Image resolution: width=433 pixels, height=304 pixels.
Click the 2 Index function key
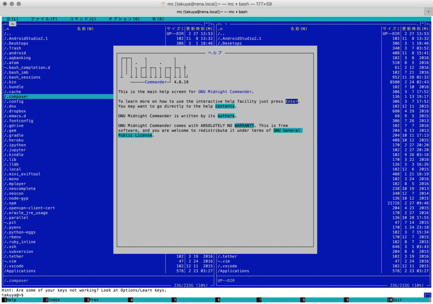tap(52, 300)
